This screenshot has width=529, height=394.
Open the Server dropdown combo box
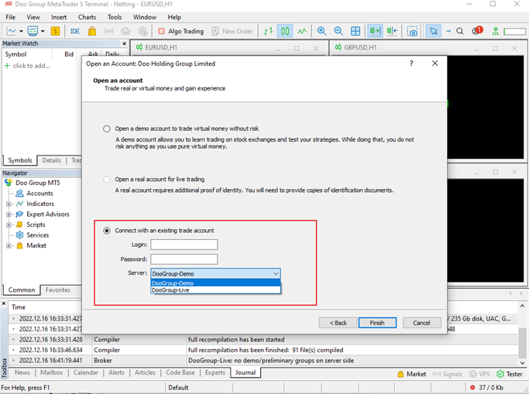[215, 273]
